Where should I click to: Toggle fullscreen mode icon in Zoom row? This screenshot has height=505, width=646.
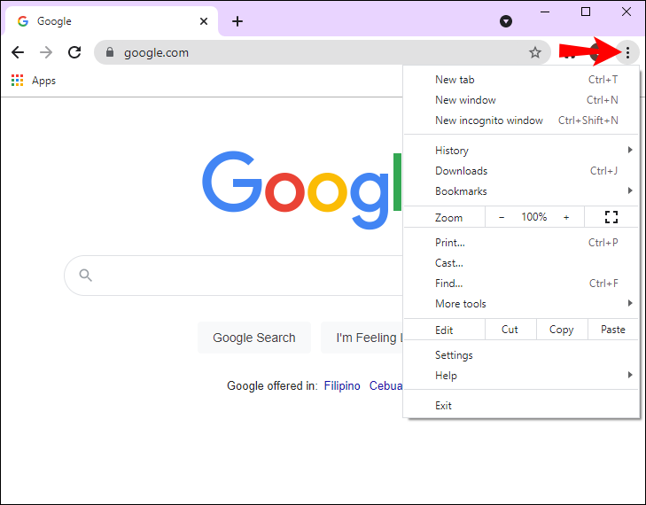pos(611,217)
